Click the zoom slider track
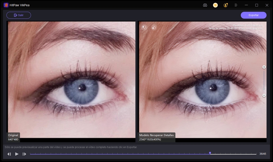Viewport: 273px width, 162px height. pyautogui.click(x=264, y=82)
